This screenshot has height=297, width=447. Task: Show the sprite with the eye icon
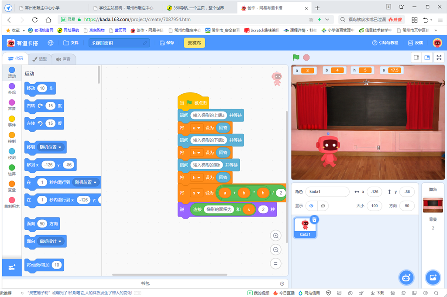point(311,206)
